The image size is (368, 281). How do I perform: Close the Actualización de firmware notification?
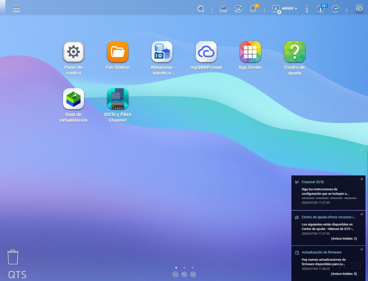[362, 249]
